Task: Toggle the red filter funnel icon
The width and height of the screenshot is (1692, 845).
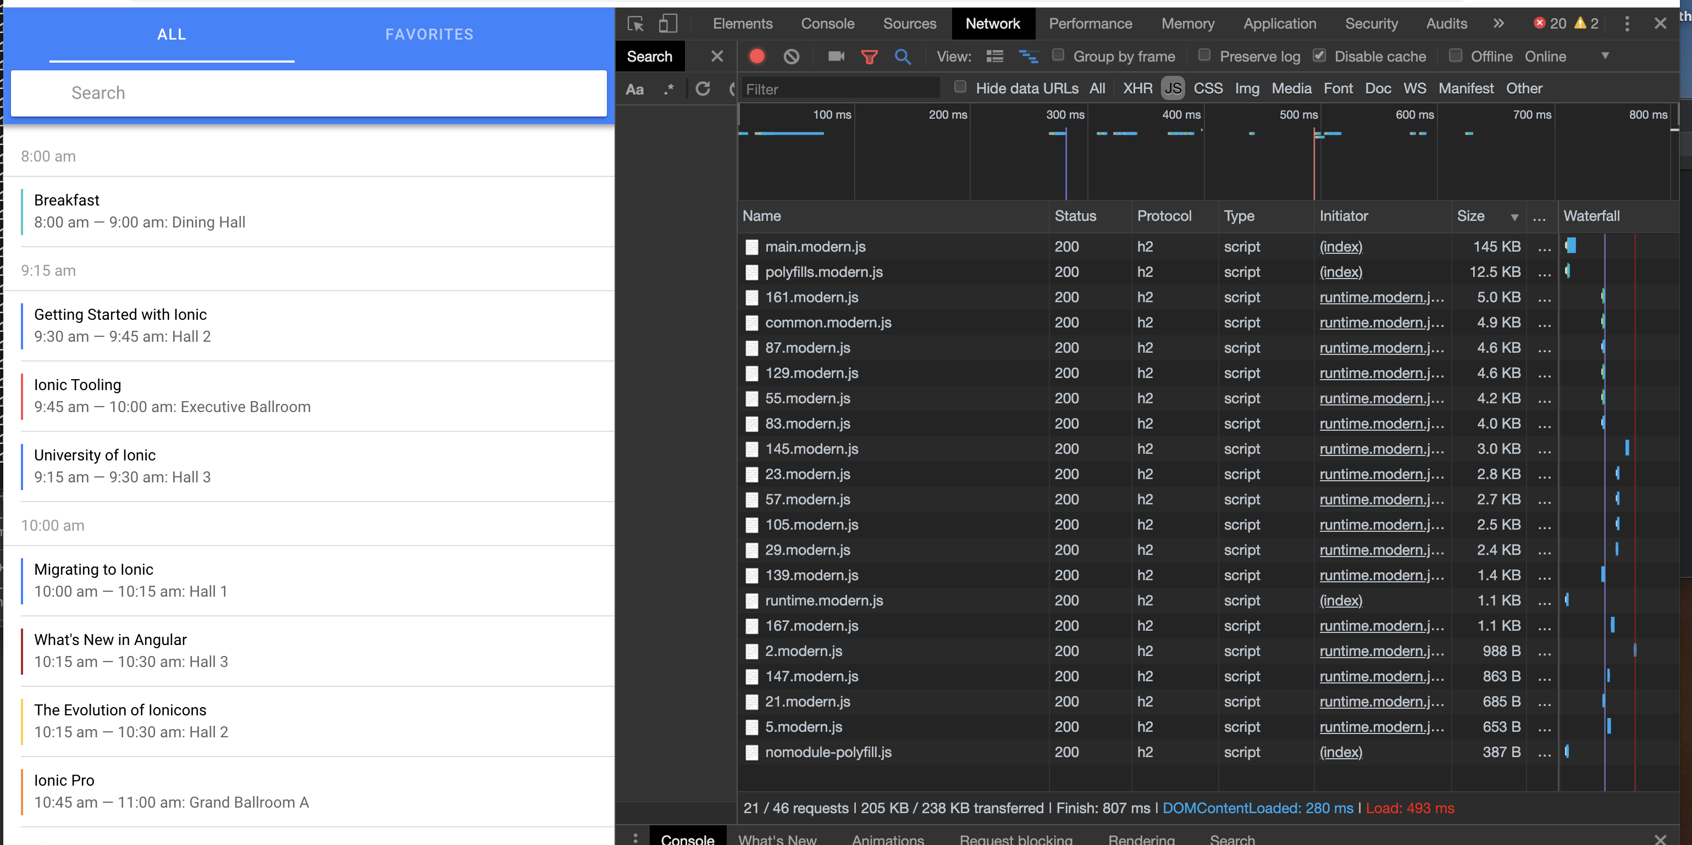Action: (869, 57)
